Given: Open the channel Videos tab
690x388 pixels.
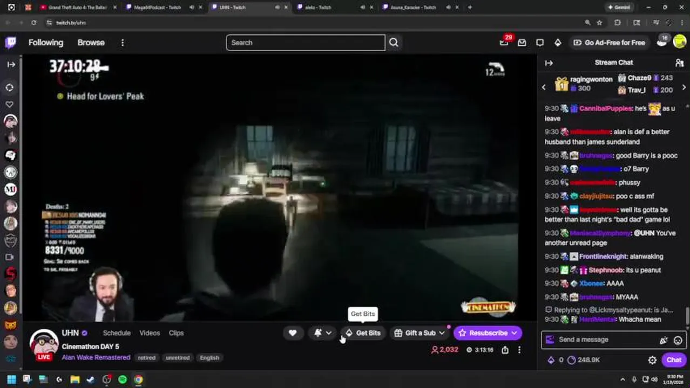Looking at the screenshot, I should pyautogui.click(x=150, y=333).
